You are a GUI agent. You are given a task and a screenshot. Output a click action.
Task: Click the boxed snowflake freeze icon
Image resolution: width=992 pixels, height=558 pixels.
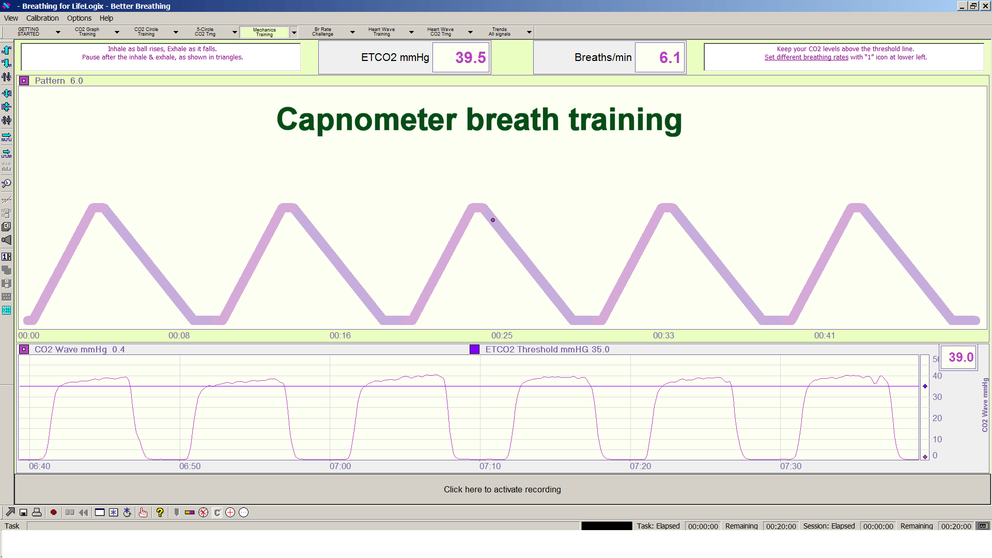tap(113, 513)
